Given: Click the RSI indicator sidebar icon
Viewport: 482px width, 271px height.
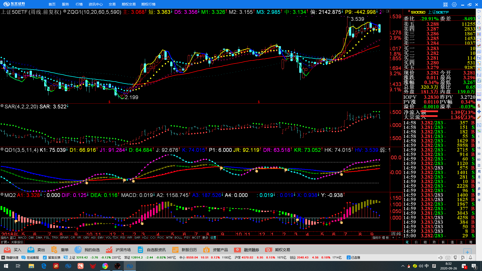Looking at the screenshot, I should (479, 100).
